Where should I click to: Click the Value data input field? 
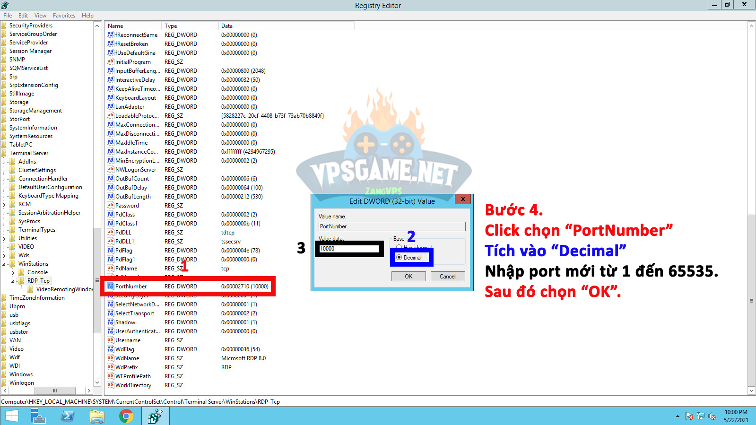(349, 249)
